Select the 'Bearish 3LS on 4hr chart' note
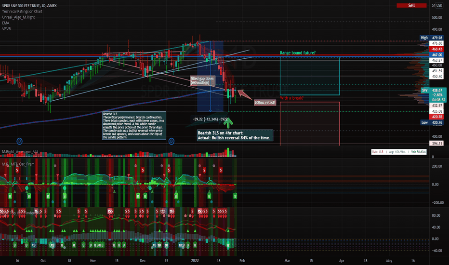Screen dimensions: 449x265 235,135
